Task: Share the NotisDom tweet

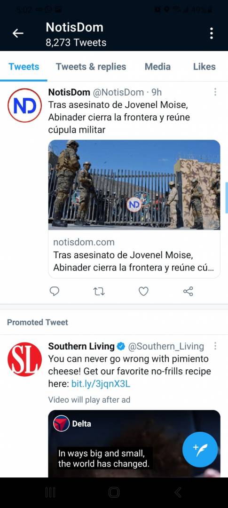Action: click(x=188, y=291)
